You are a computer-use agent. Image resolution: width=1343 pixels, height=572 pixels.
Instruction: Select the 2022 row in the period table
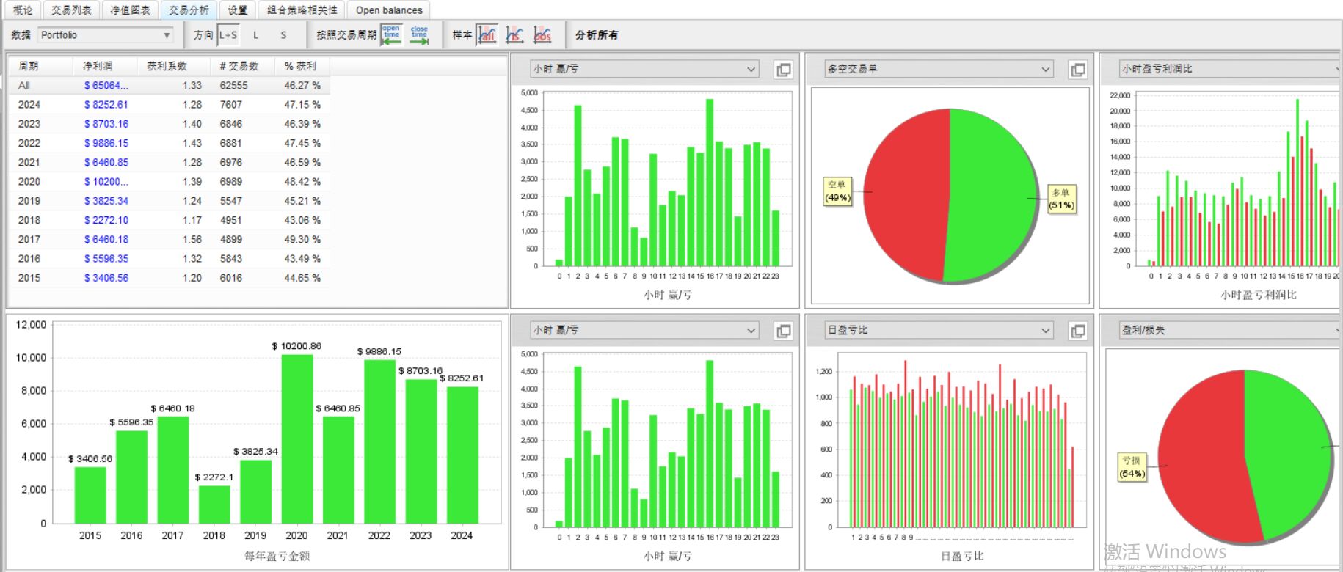pos(170,143)
